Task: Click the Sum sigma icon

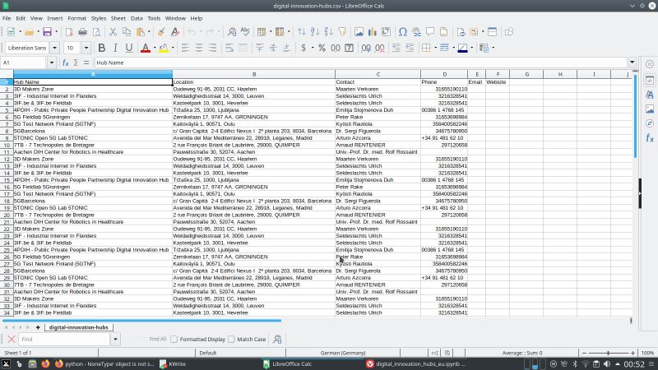Action: (x=76, y=62)
